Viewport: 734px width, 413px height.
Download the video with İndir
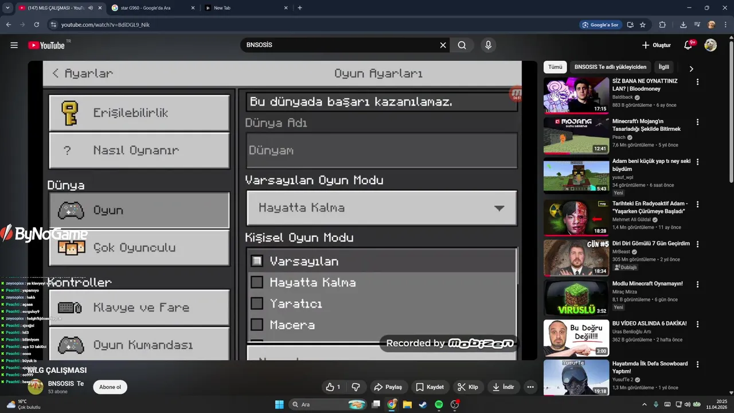point(503,387)
